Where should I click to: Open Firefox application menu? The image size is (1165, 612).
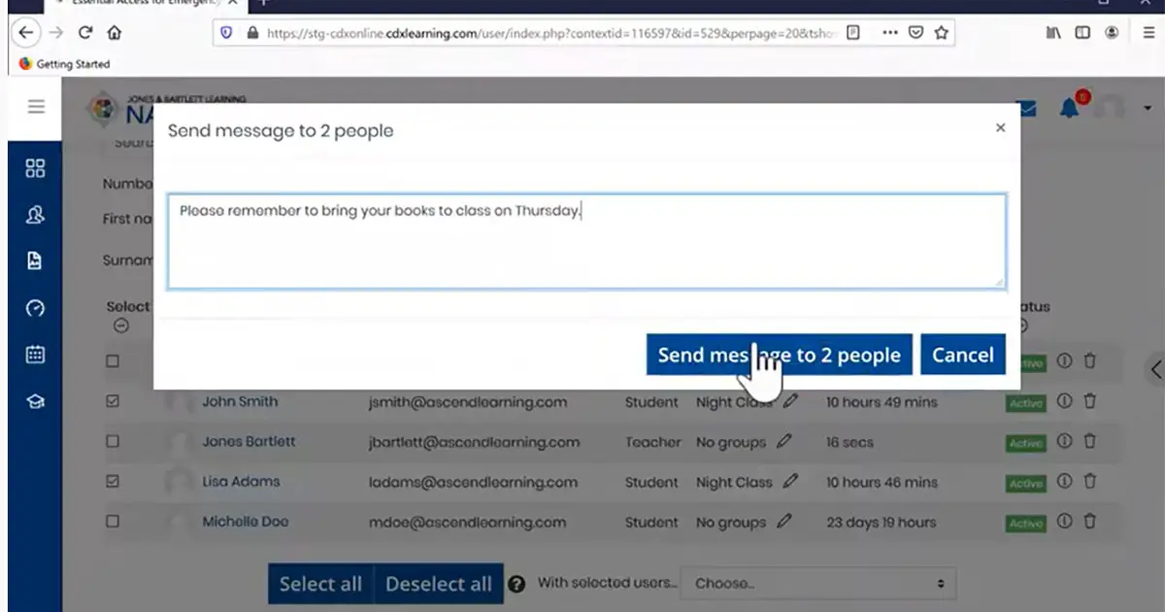[x=1148, y=32]
